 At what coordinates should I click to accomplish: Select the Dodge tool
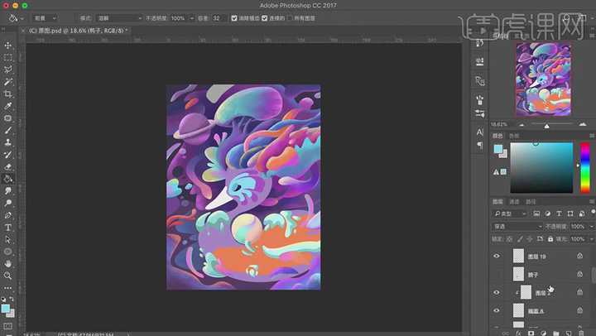tap(7, 203)
